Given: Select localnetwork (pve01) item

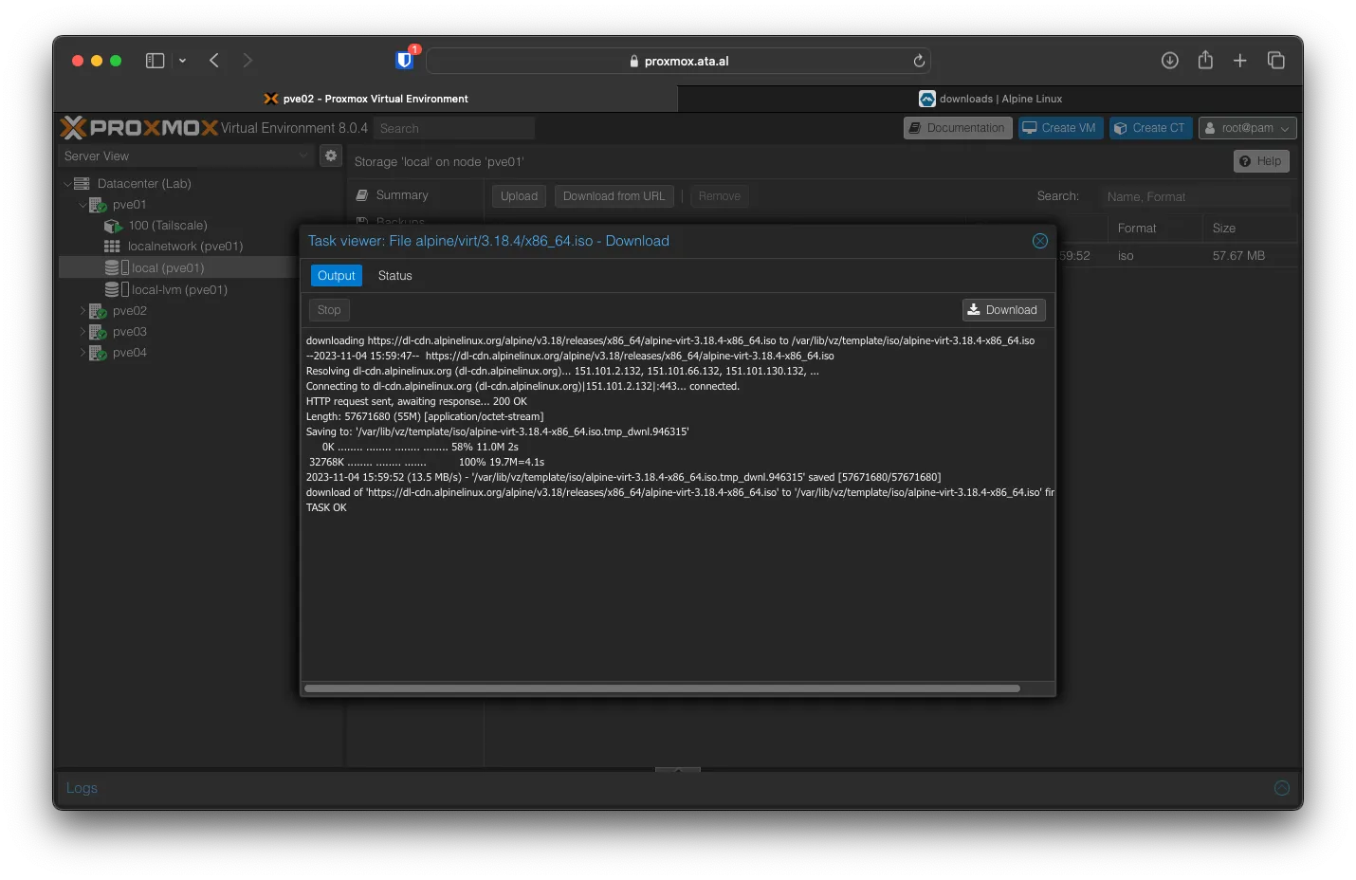Looking at the screenshot, I should point(185,247).
